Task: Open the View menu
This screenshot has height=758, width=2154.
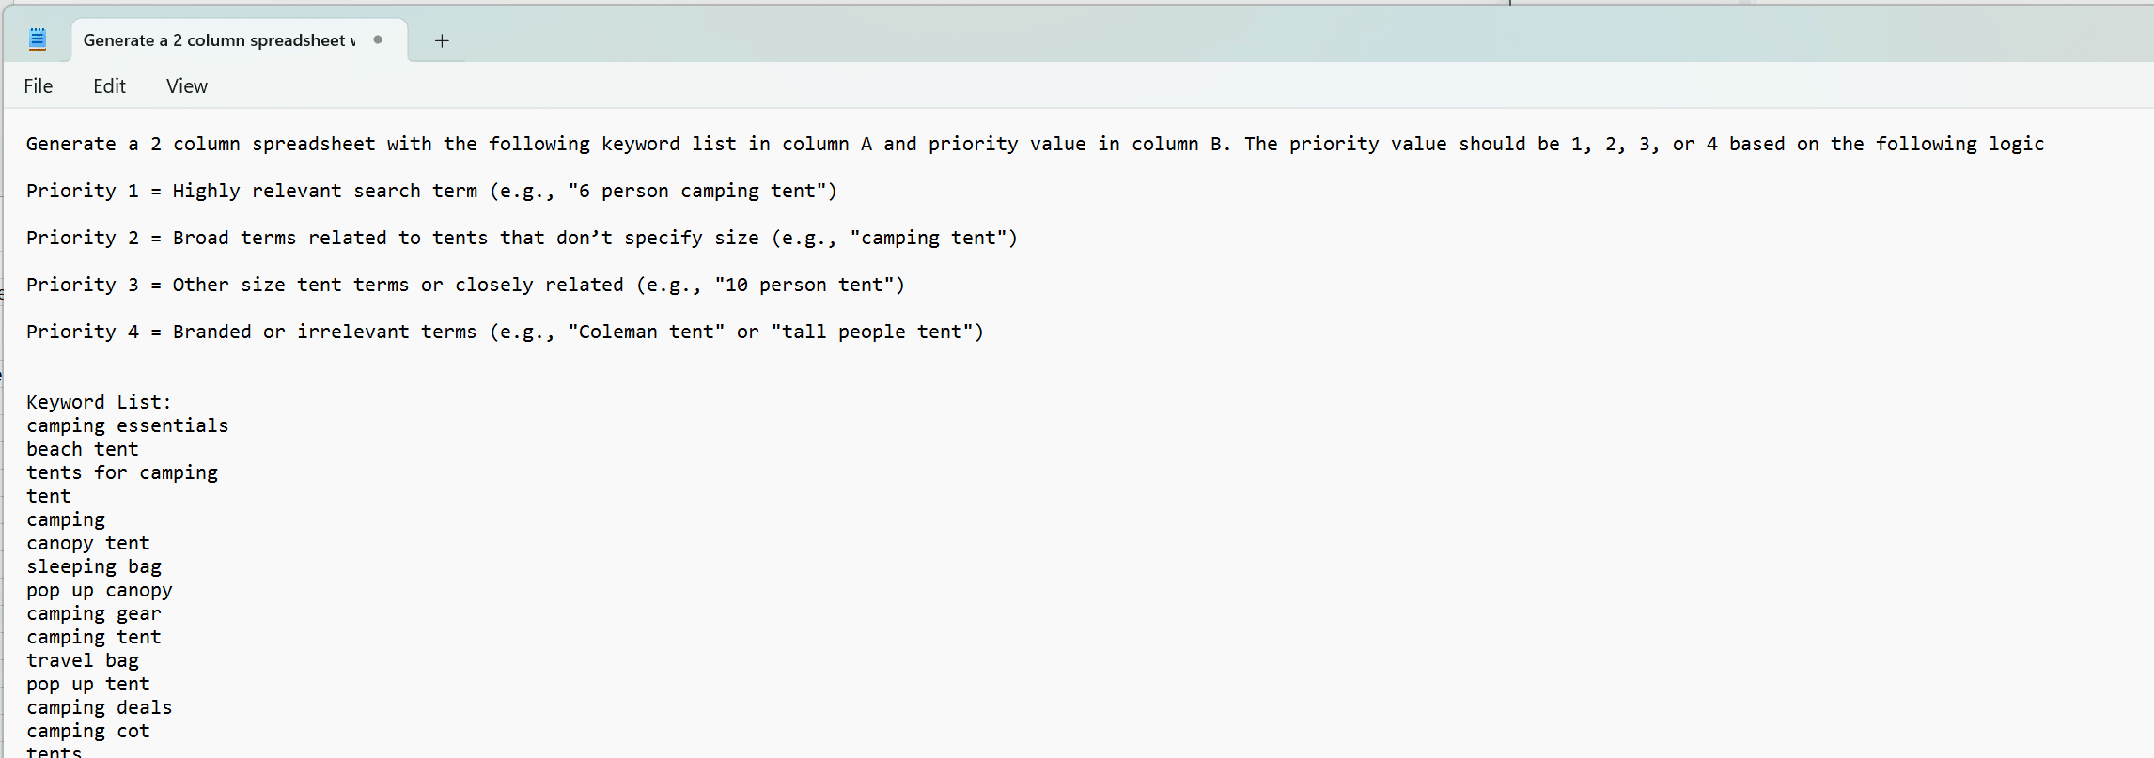Action: tap(187, 86)
